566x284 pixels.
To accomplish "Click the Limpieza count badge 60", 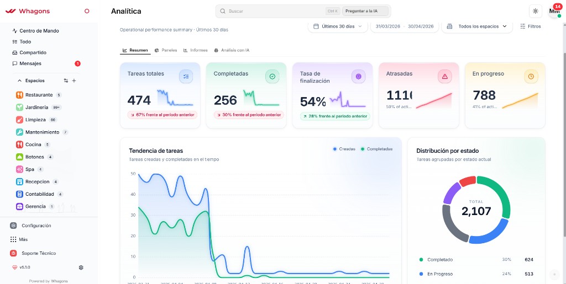I will [x=53, y=120].
